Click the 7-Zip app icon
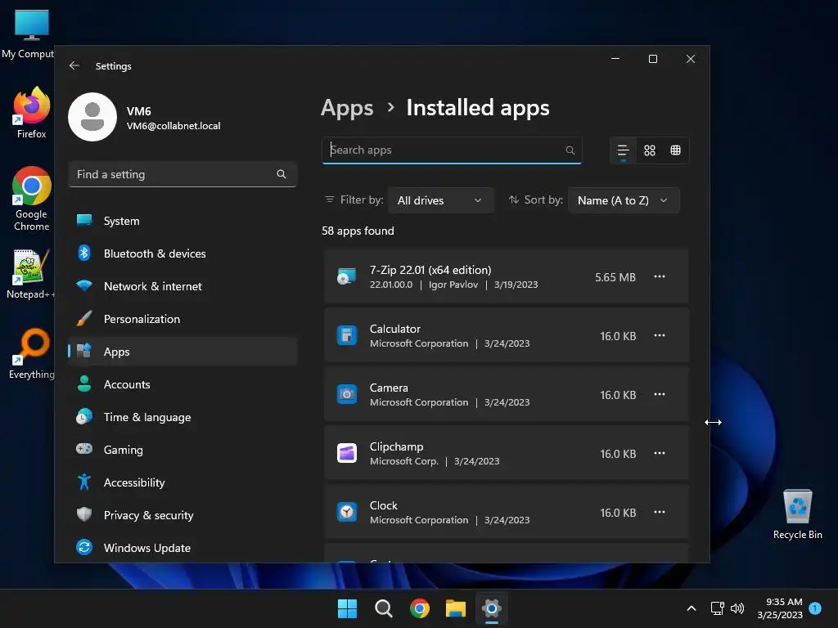 346,276
